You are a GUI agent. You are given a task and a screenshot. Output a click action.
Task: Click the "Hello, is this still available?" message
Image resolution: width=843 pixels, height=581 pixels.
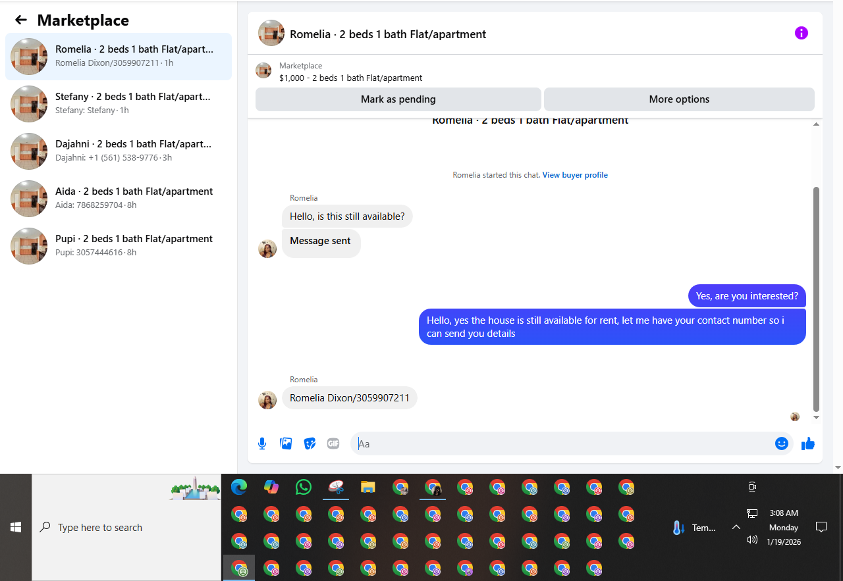pyautogui.click(x=347, y=216)
